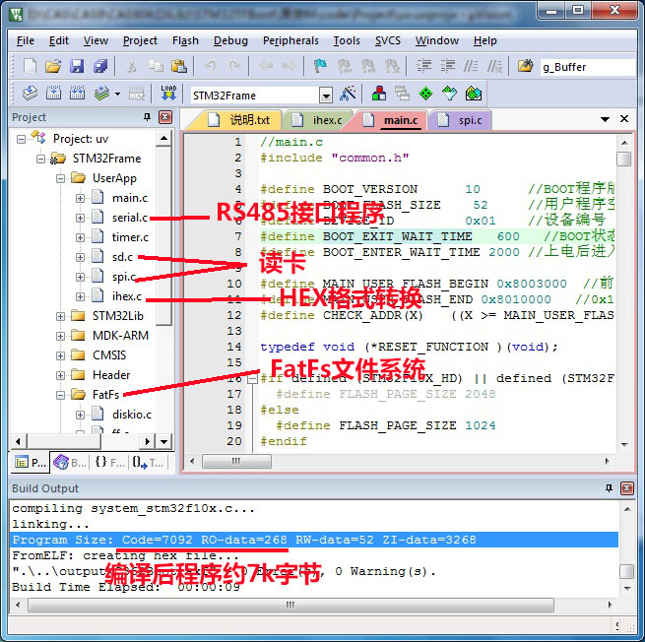Click the editor vertical scrollbar thumb
Screen dimensions: 645x642
[624, 159]
